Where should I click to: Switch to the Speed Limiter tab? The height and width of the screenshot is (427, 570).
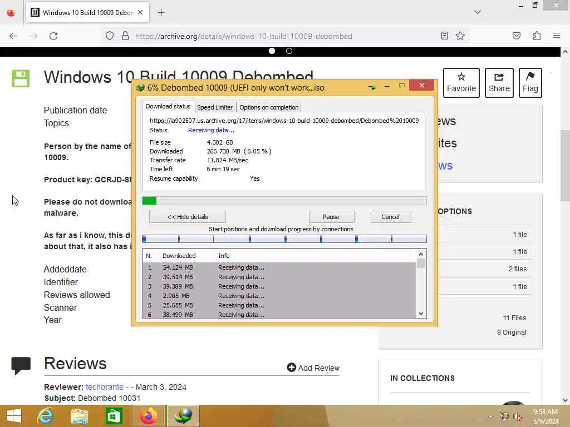tap(215, 107)
